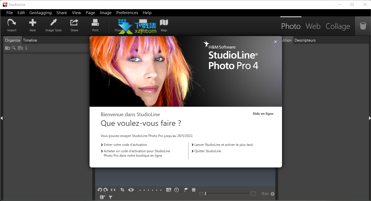Open the Edit menu

click(x=21, y=13)
